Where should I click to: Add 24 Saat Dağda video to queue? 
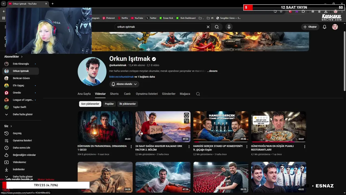pyautogui.click(x=187, y=121)
